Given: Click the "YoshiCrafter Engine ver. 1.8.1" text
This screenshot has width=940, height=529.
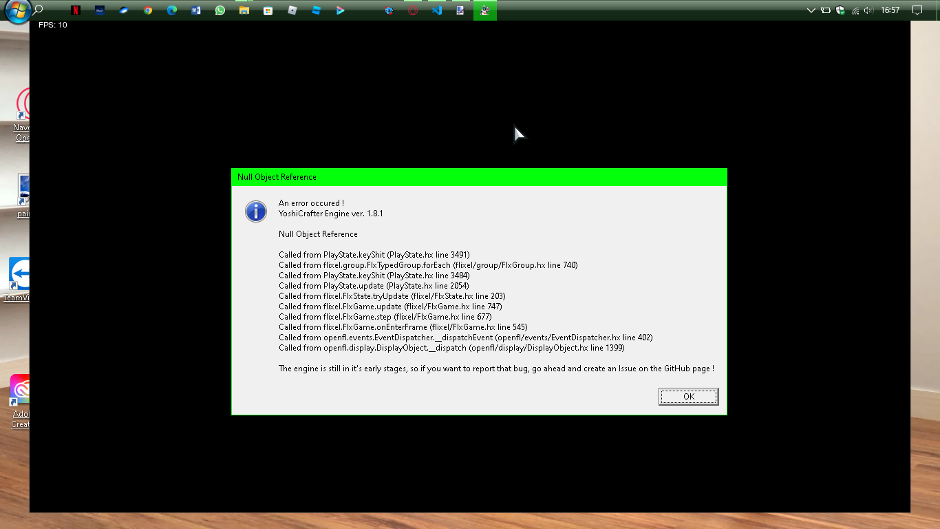Looking at the screenshot, I should click(331, 214).
